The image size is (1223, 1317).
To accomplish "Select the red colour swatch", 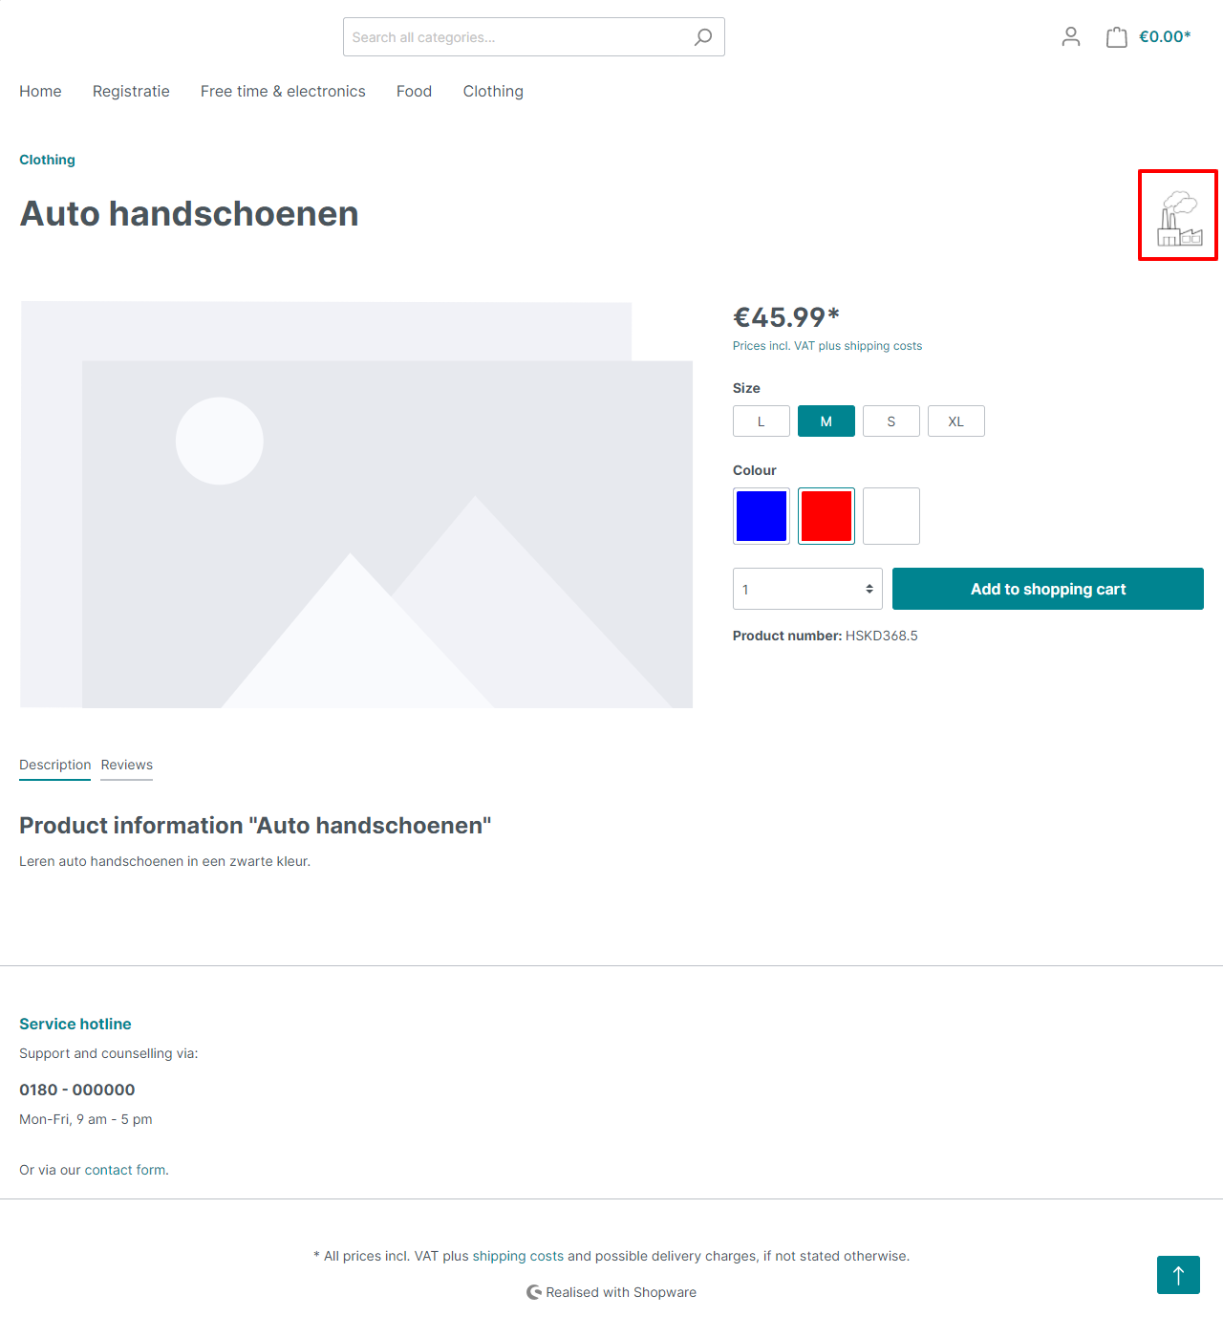I will click(826, 516).
